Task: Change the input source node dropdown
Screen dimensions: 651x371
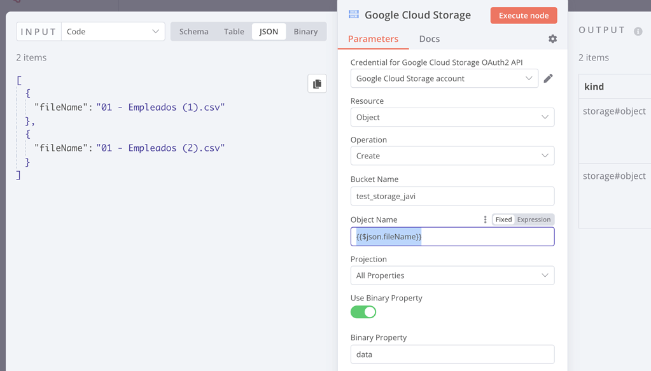Action: click(113, 32)
